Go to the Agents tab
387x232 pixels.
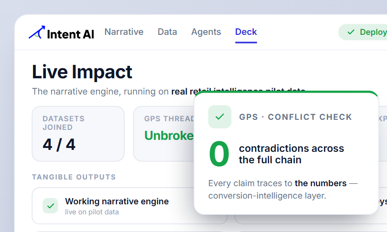coord(206,32)
